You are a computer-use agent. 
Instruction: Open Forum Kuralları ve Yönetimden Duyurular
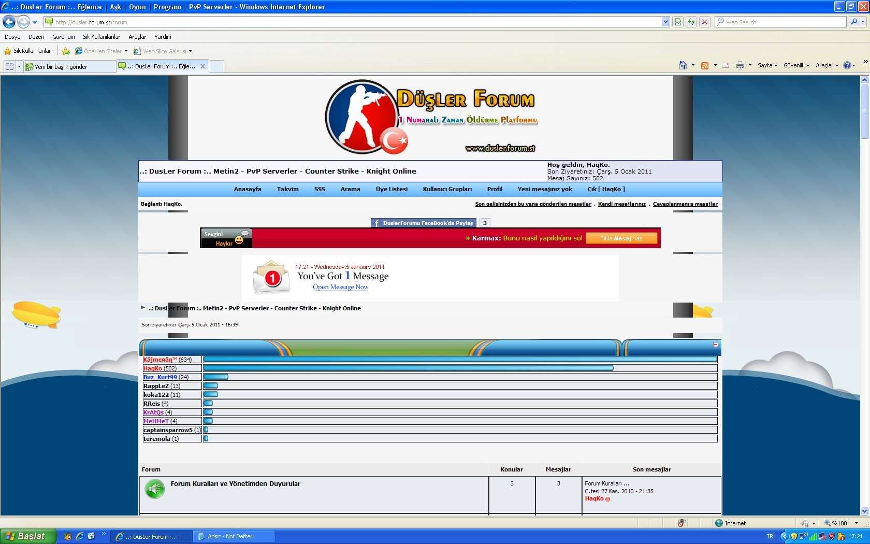coord(236,484)
